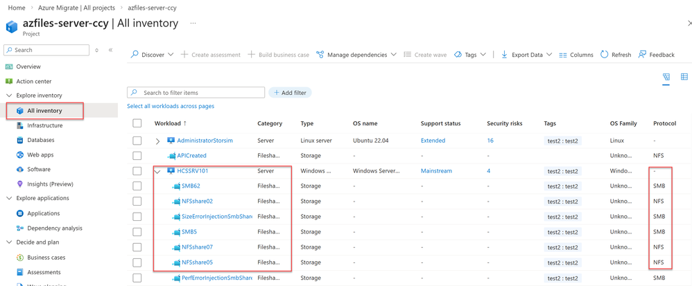
Task: Collapse the Explore inventory section
Action: pos(9,96)
